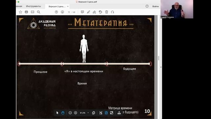Image resolution: width=211 pixels, height=119 pixels.
Task: Zoom in with the plus button
Action: (x=75, y=113)
